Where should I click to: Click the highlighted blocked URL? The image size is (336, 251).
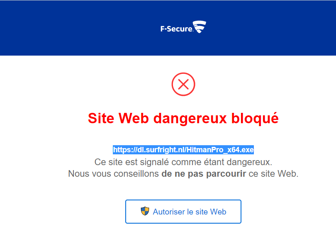(183, 149)
